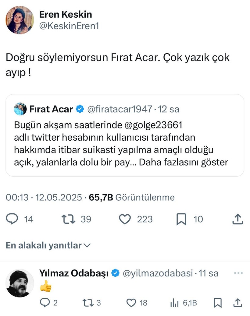Share the main tweet via share icon
This screenshot has width=250, height=316.
[237, 219]
